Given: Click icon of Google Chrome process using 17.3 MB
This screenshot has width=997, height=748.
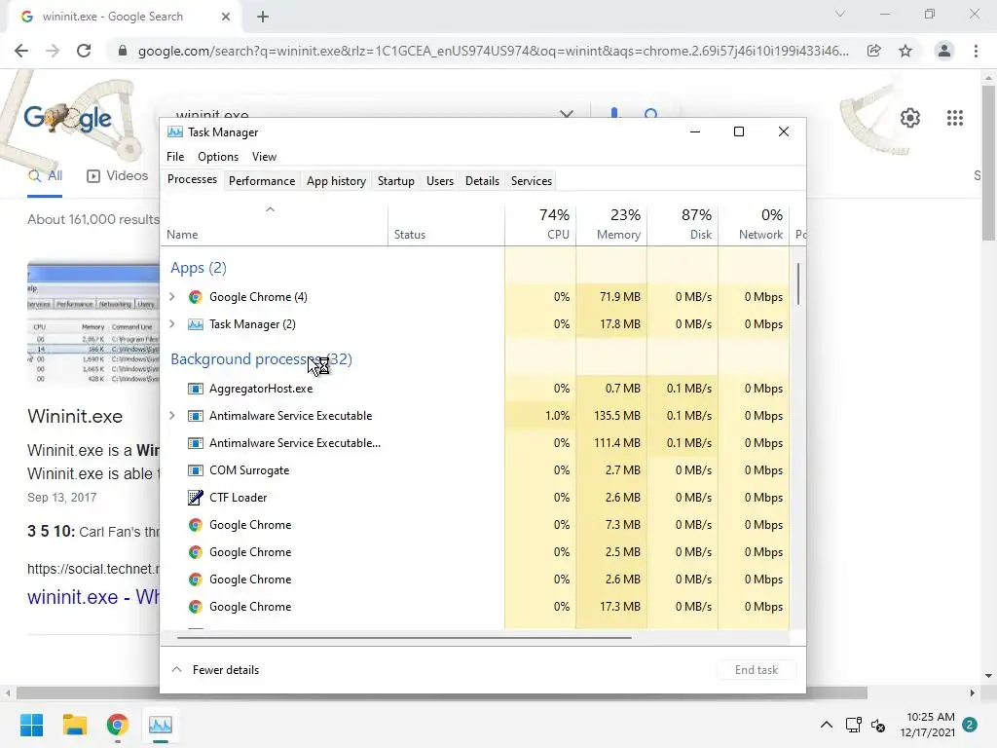Looking at the screenshot, I should click(x=195, y=607).
